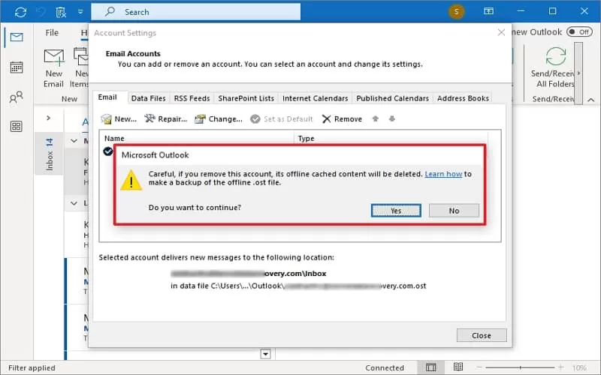601x375 pixels.
Task: Click Yes in the Microsoft Outlook warning
Action: (396, 211)
